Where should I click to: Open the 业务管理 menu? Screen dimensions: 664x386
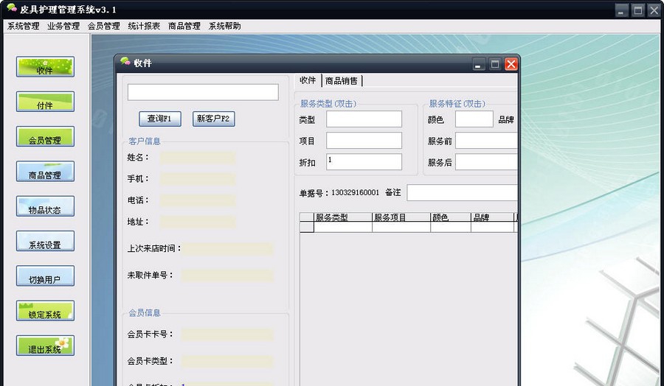(63, 27)
